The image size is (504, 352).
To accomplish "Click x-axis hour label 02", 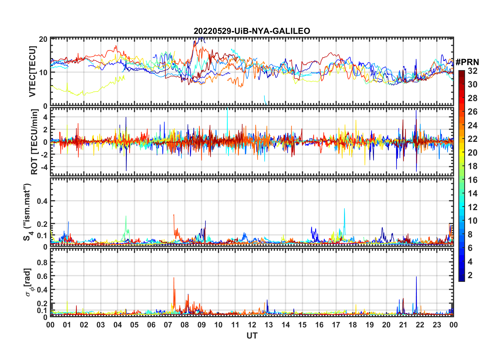I will (x=84, y=325).
